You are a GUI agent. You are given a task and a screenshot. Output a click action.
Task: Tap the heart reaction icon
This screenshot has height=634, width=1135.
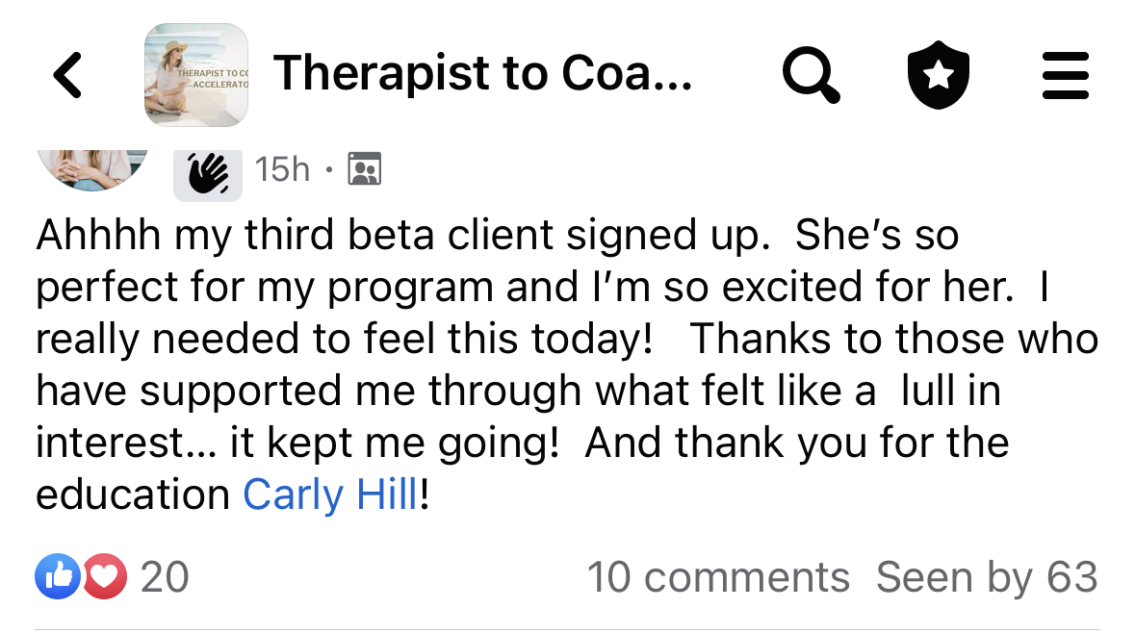click(x=101, y=576)
